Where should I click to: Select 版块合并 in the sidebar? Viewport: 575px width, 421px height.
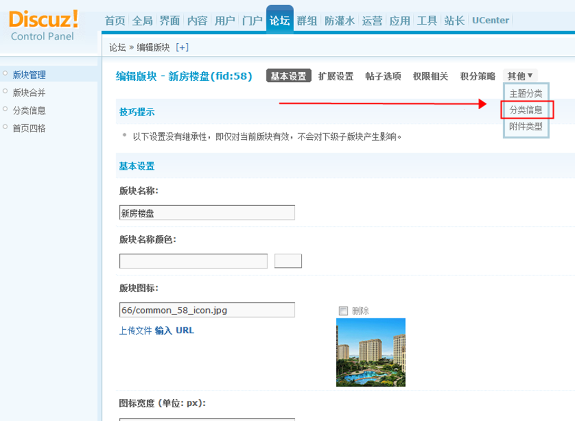coord(30,93)
